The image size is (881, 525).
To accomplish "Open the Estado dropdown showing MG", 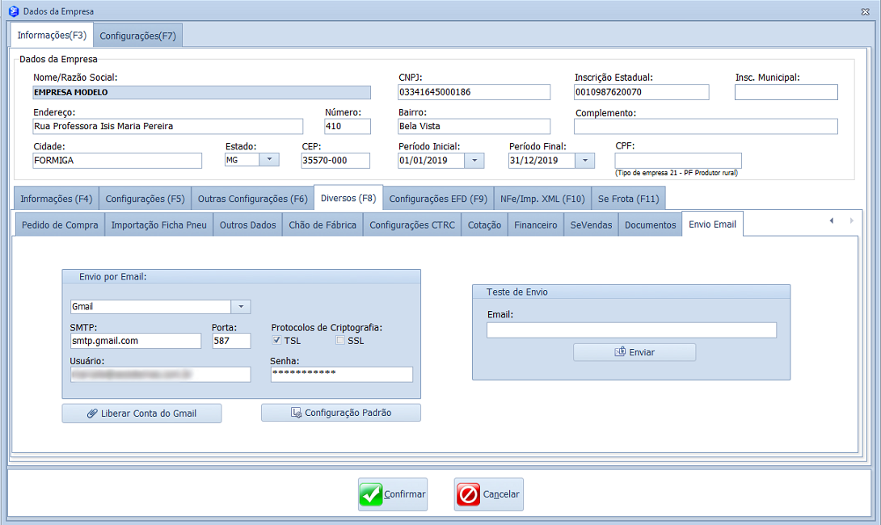I will (x=268, y=160).
